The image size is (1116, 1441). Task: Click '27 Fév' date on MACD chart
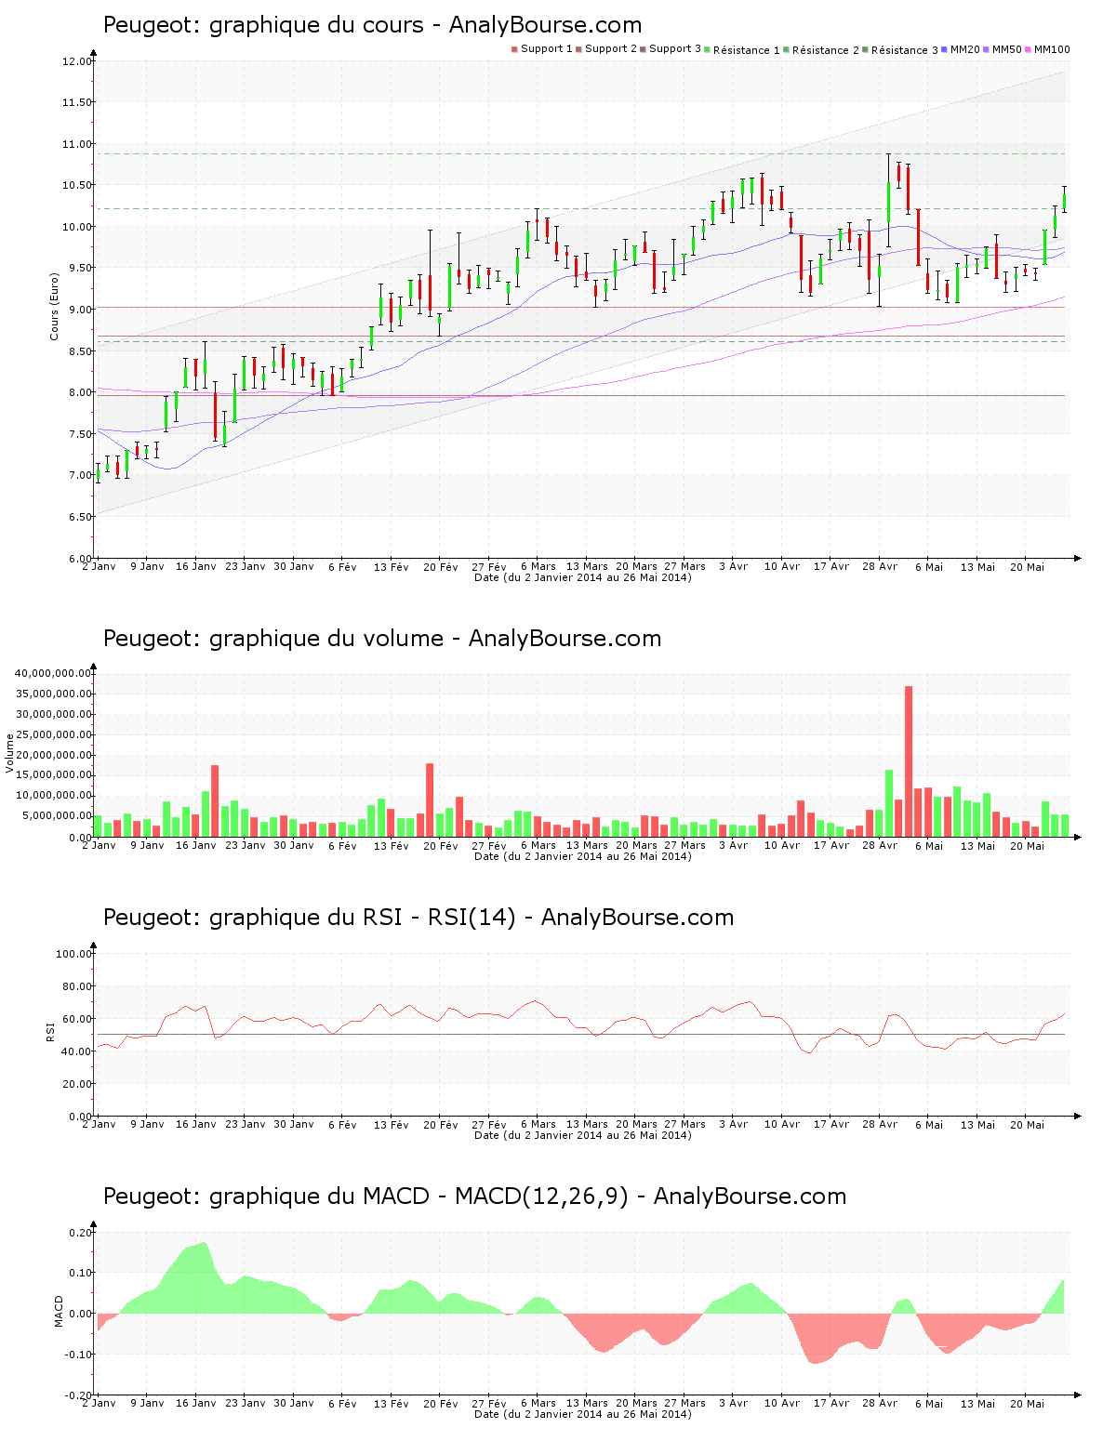(x=489, y=1403)
